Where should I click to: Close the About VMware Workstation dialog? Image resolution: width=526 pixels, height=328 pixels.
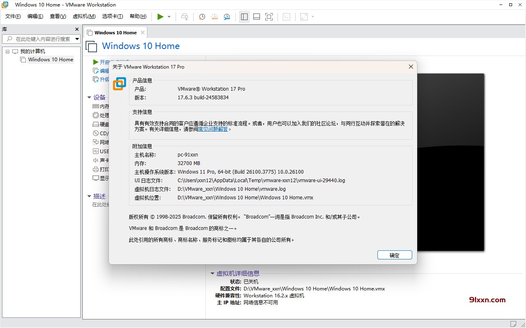(x=411, y=67)
